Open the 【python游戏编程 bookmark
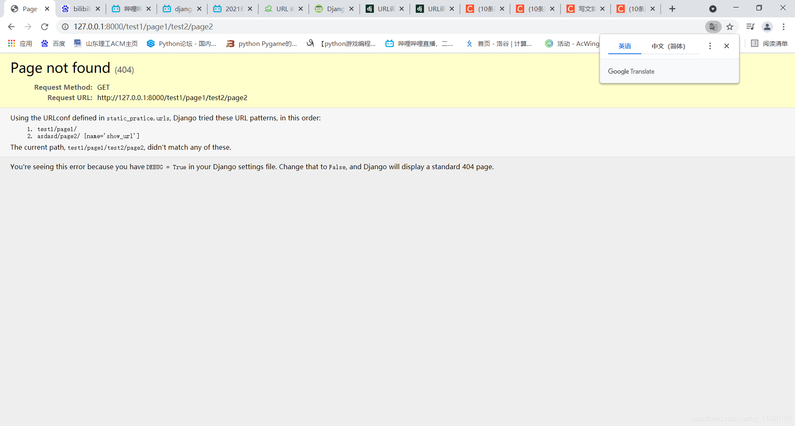The image size is (795, 426). click(x=341, y=43)
